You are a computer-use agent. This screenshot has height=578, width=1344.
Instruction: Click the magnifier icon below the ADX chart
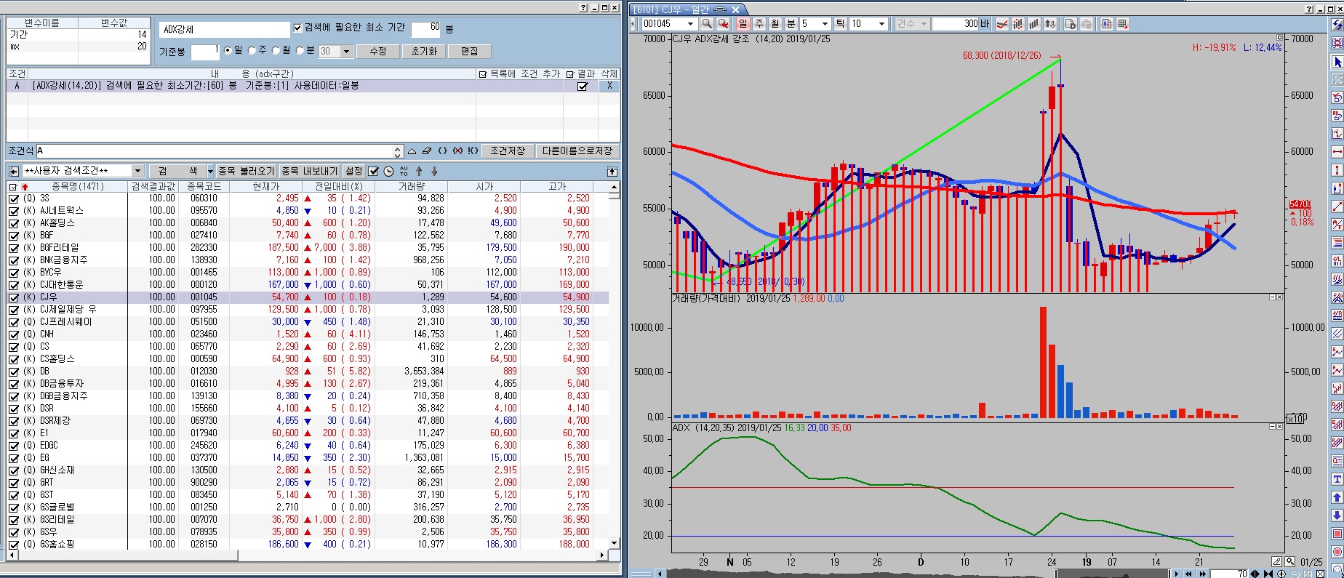click(1289, 561)
